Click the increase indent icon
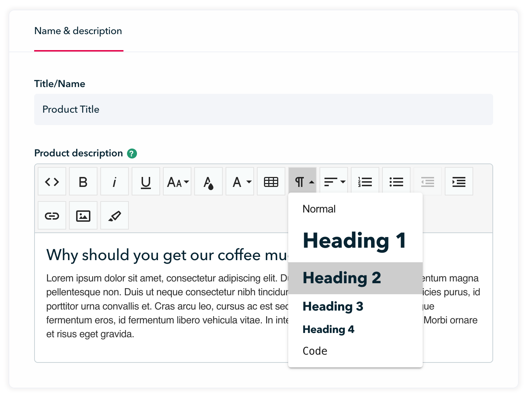The image size is (528, 398). pos(459,182)
